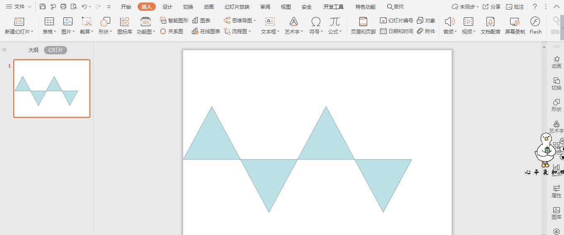This screenshot has height=235, width=564.
Task: Switch to 幻灯片 slides thumbnail view
Action: (56, 50)
